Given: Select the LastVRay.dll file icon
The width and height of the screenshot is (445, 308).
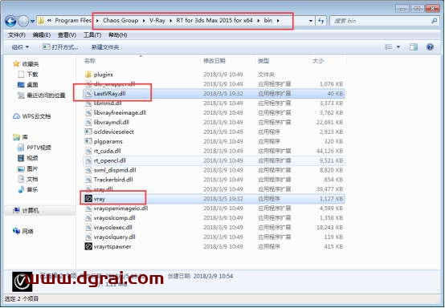Looking at the screenshot, I should click(x=88, y=94).
